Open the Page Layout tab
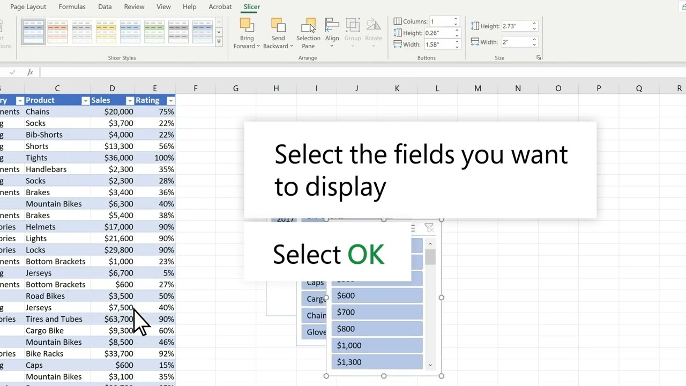 [28, 7]
